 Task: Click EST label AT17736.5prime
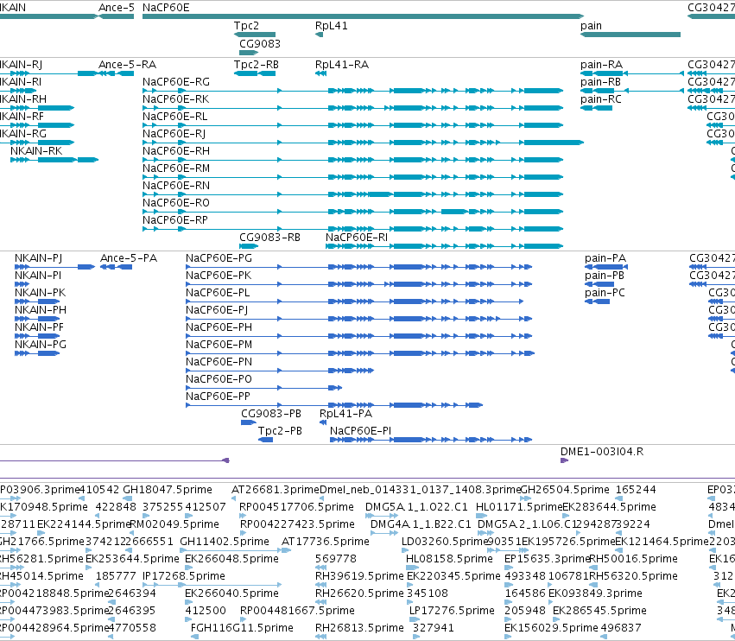[326, 542]
